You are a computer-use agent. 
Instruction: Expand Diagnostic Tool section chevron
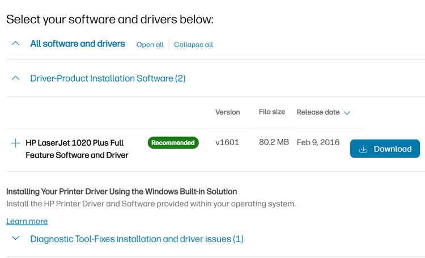[x=16, y=238]
